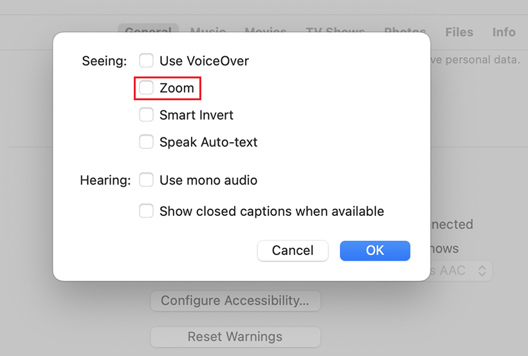Go to the TV Shows tab

[335, 32]
